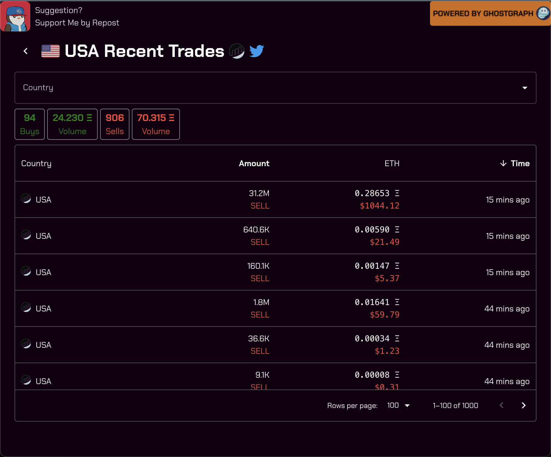Click the previous page arrow
The image size is (551, 457).
(x=501, y=405)
